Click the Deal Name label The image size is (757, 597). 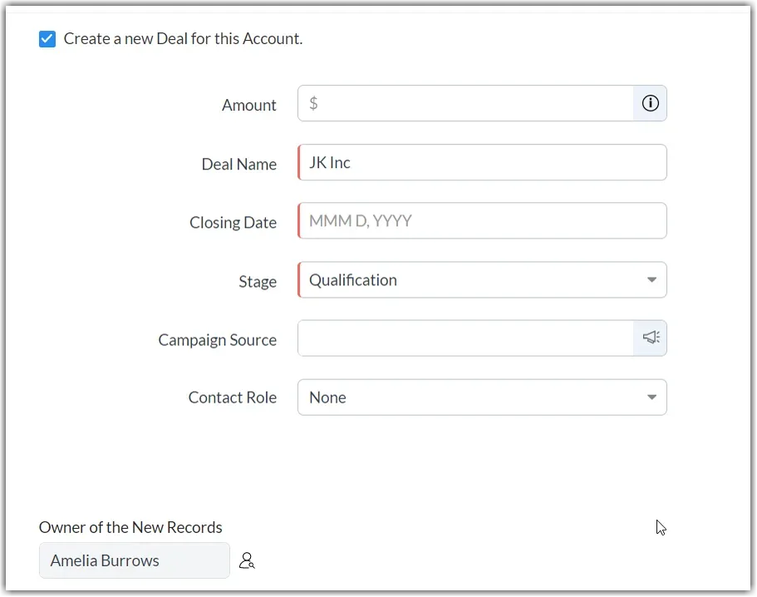pyautogui.click(x=239, y=165)
